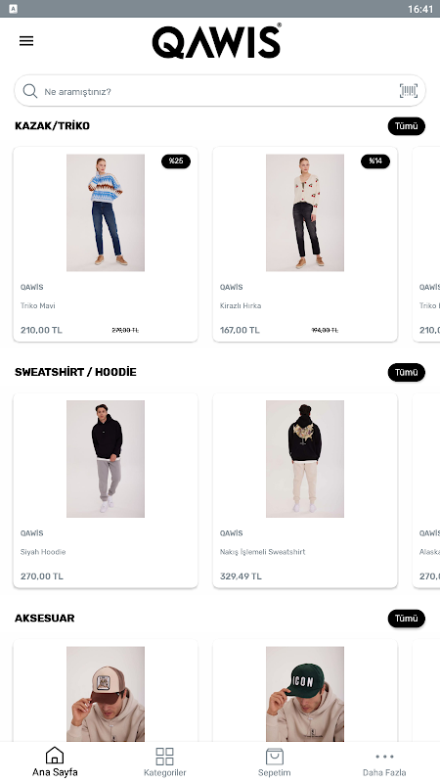
Task: Open the hamburger menu
Action: [x=26, y=41]
